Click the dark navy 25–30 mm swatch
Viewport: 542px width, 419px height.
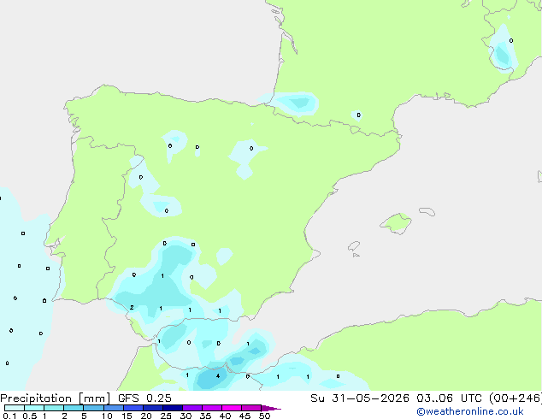[x=172, y=408]
